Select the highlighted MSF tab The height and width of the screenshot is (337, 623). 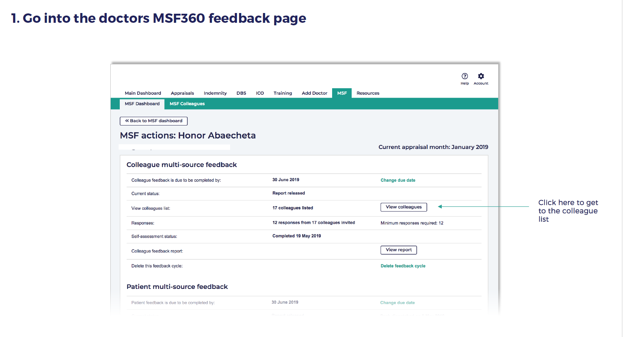(342, 93)
